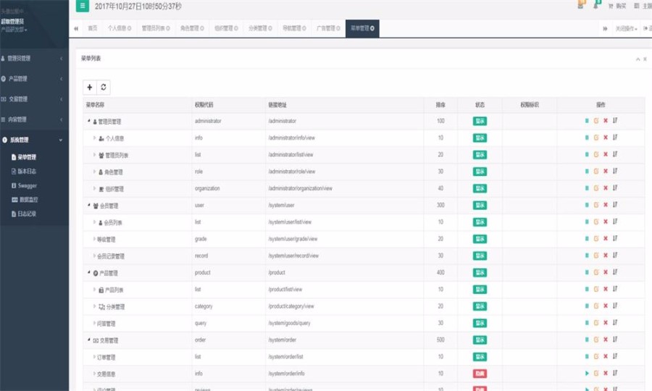Click the red delete X in the /administrator row
The image size is (652, 391).
pyautogui.click(x=606, y=121)
